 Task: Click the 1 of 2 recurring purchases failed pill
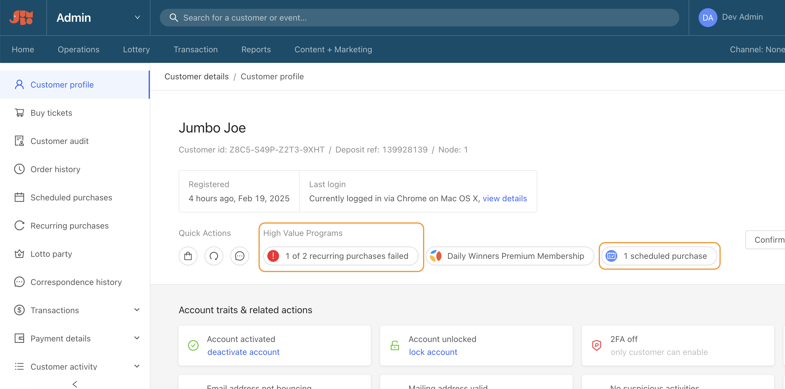click(341, 256)
